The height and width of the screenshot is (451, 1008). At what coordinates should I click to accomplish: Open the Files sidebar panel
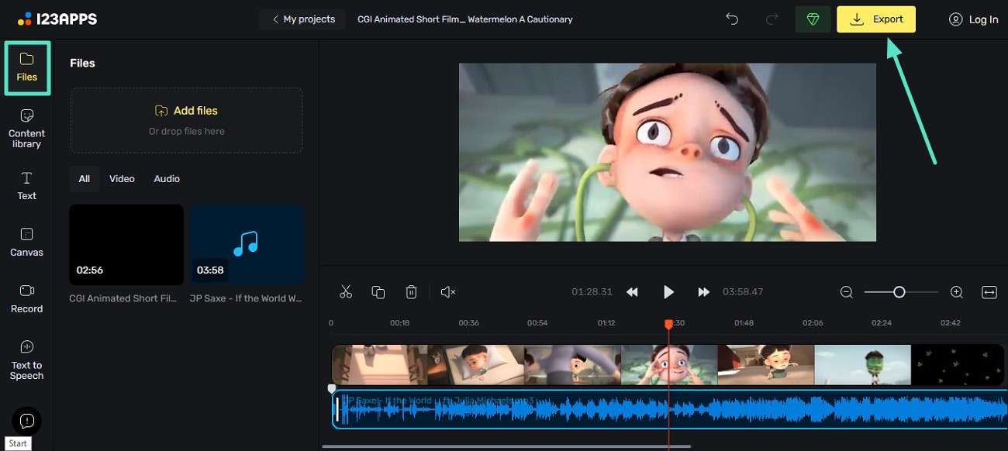click(x=27, y=67)
